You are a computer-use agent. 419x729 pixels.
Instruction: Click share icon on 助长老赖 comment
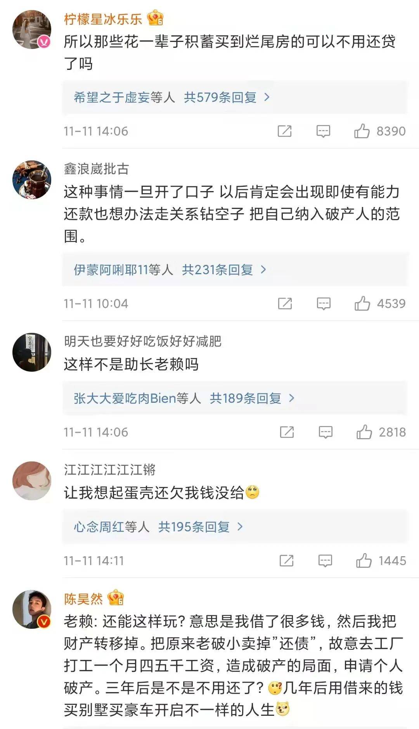[x=287, y=432]
